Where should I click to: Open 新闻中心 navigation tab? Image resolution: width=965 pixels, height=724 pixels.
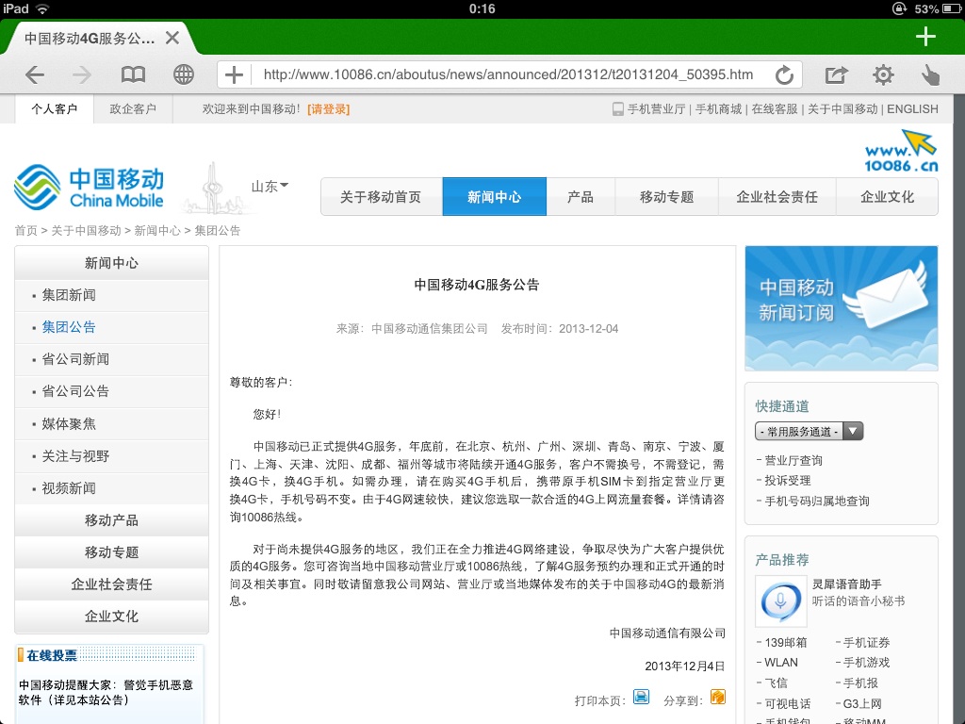tap(494, 197)
